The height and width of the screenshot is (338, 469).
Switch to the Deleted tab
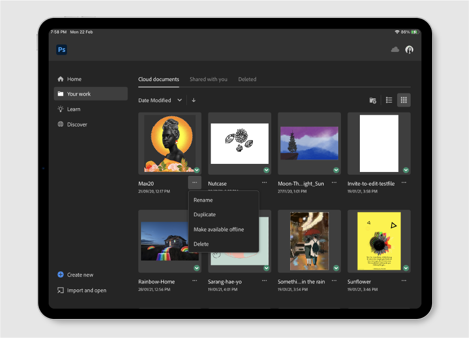click(247, 79)
